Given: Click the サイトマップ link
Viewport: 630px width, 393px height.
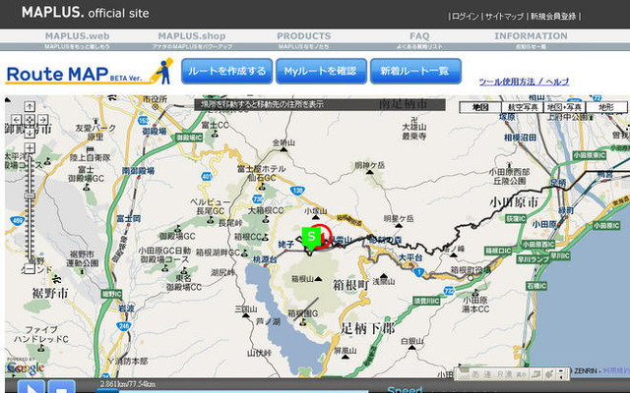Looking at the screenshot, I should (x=504, y=17).
